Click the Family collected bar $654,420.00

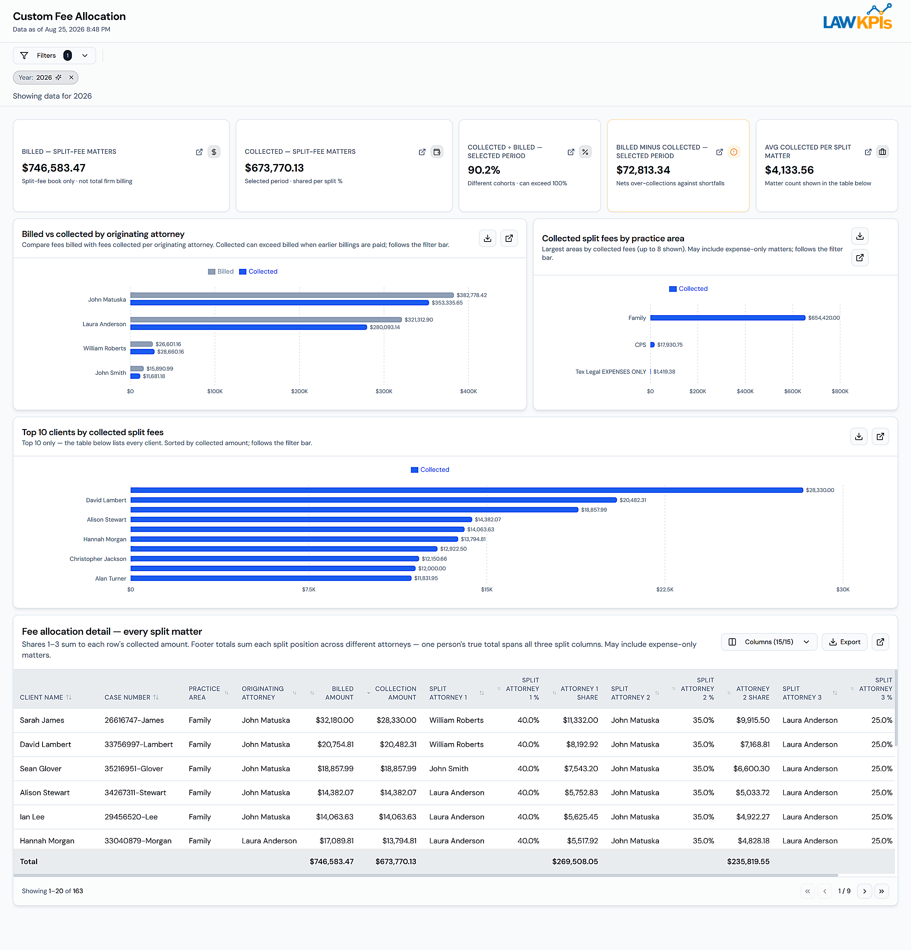728,318
